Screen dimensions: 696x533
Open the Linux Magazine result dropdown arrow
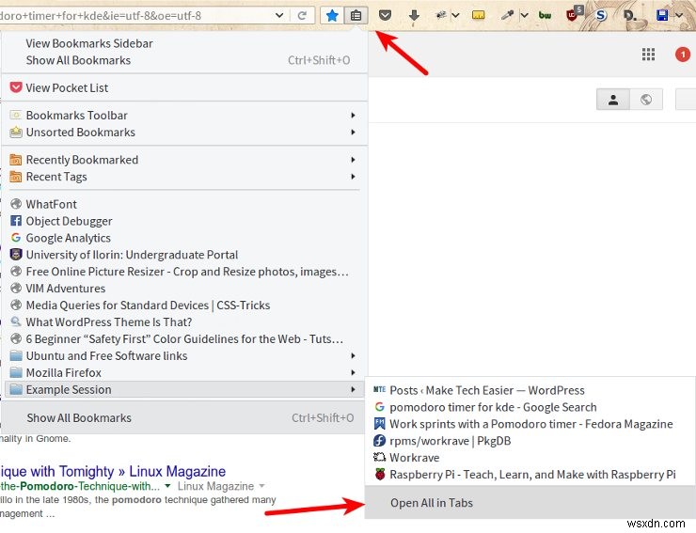pos(261,486)
